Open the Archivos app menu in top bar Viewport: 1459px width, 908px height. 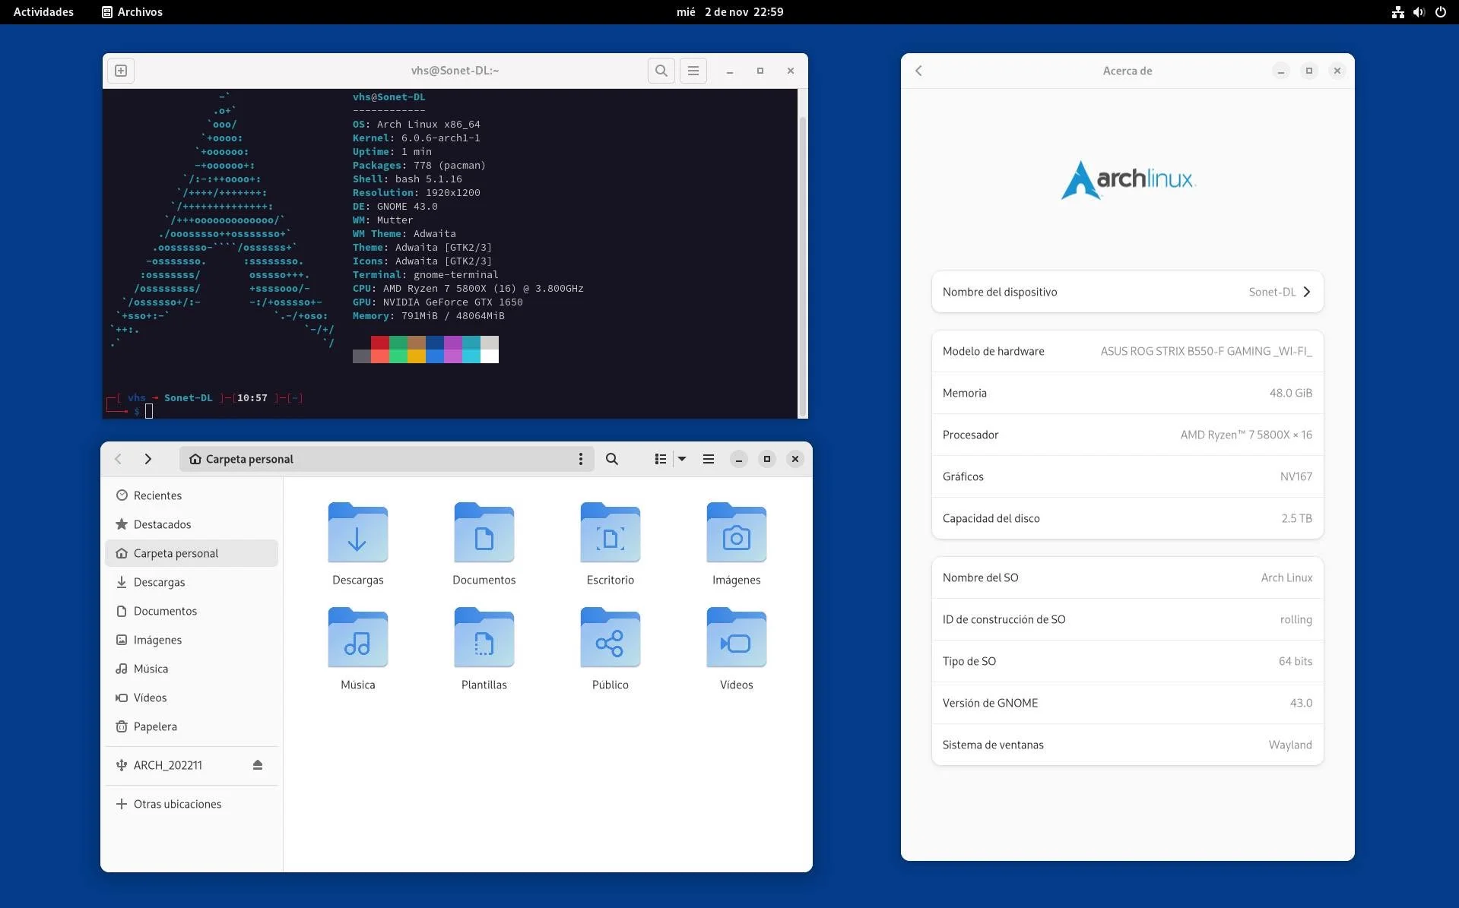coord(132,12)
